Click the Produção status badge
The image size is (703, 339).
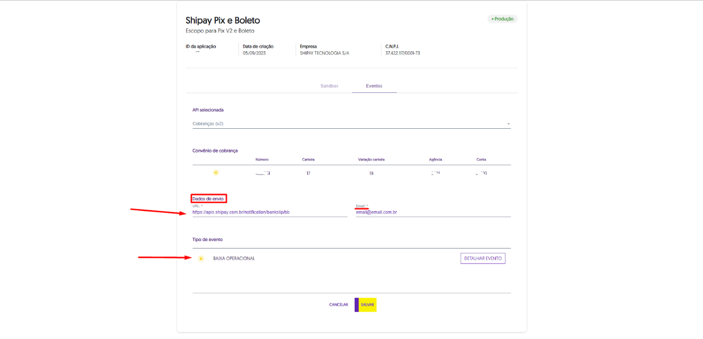[x=502, y=19]
